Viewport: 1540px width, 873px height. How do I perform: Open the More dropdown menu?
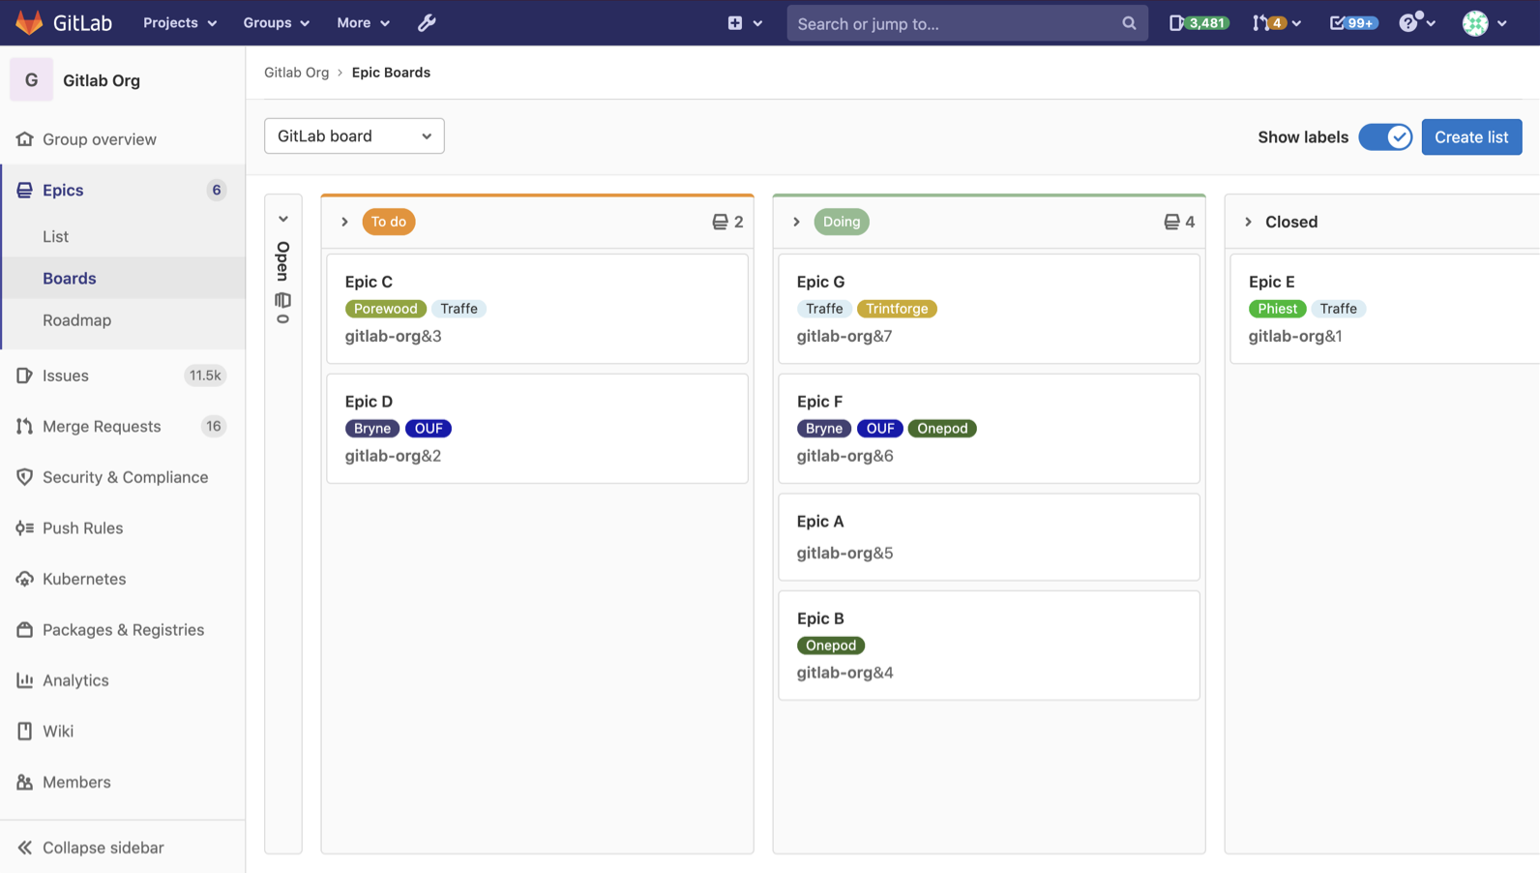tap(363, 22)
